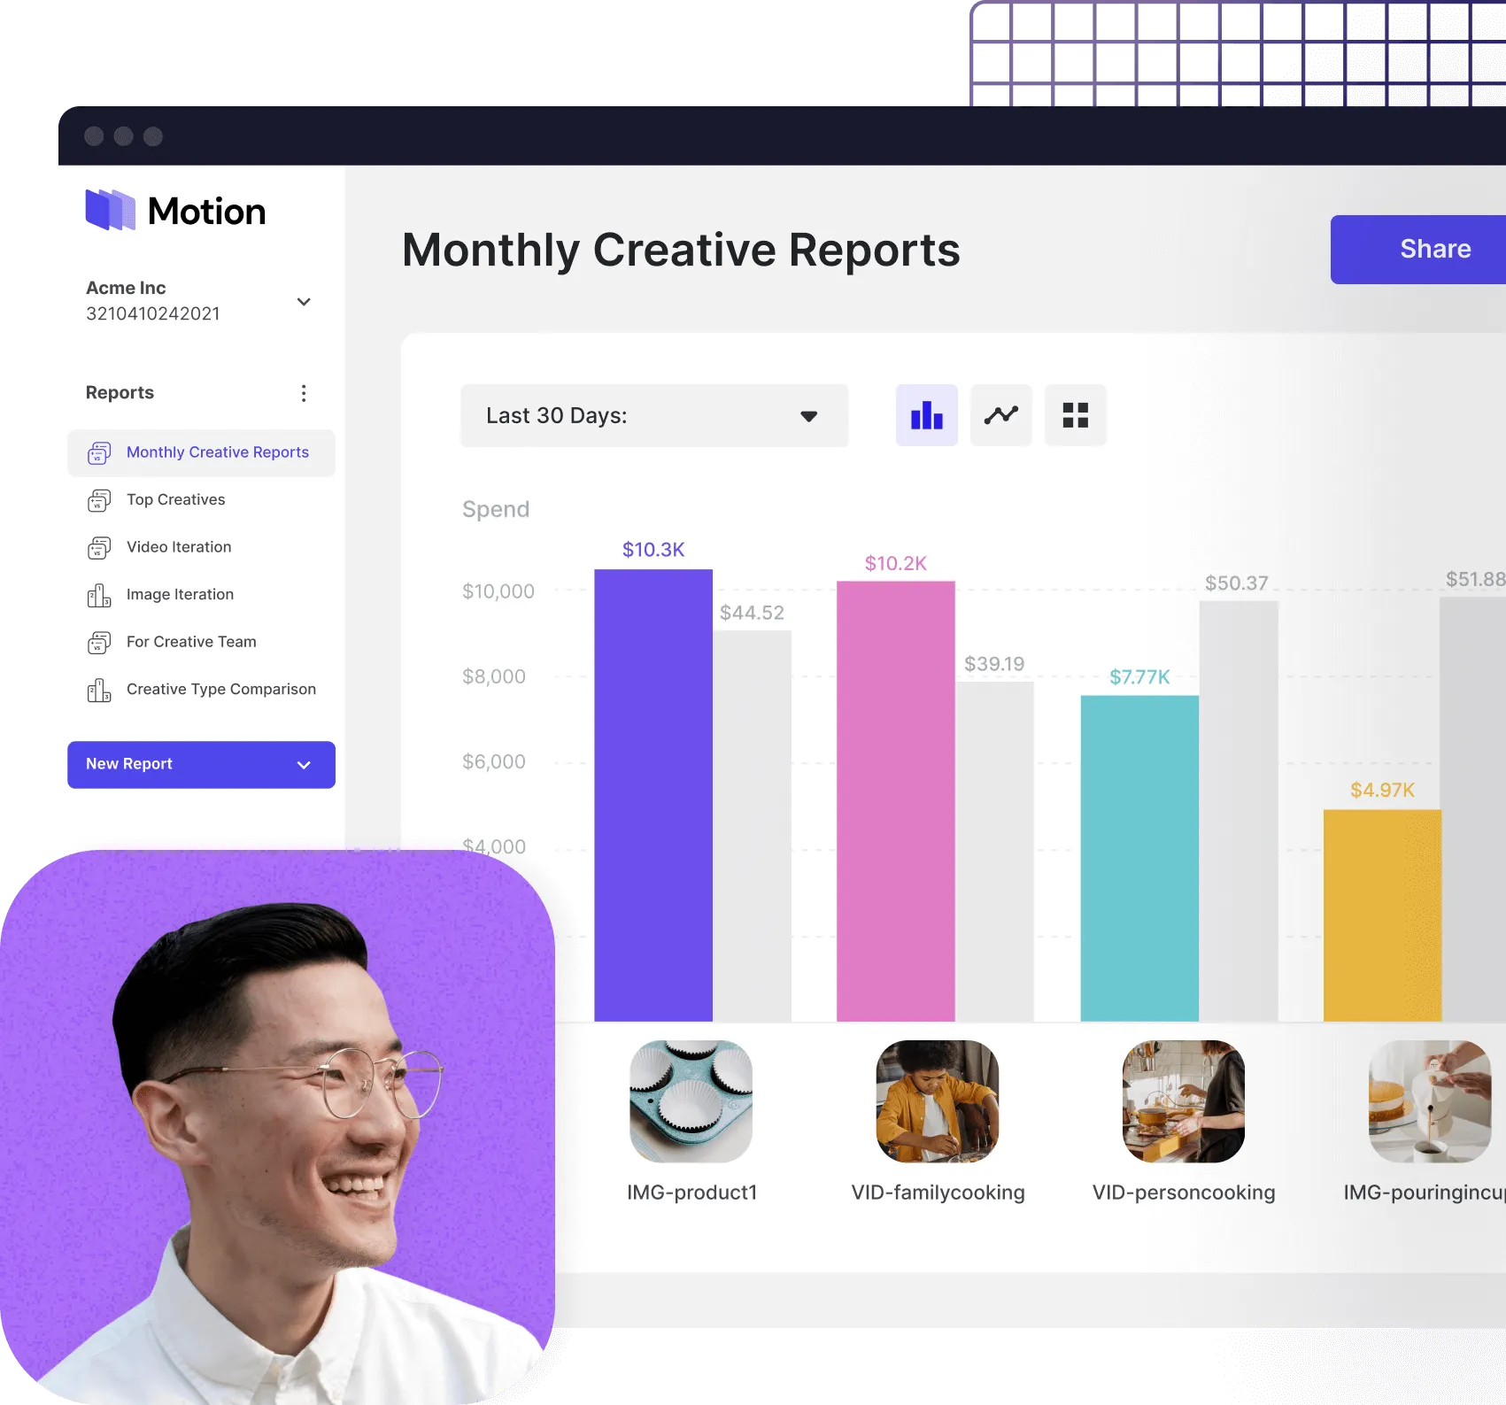This screenshot has height=1405, width=1506.
Task: Select the purple $10.3K spend bar
Action: (653, 795)
